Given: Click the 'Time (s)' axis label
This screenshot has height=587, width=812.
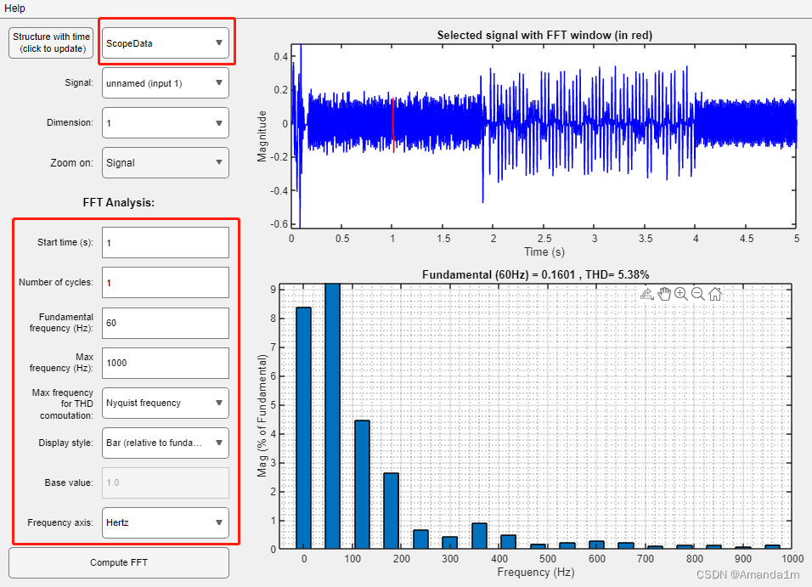Looking at the screenshot, I should 544,251.
